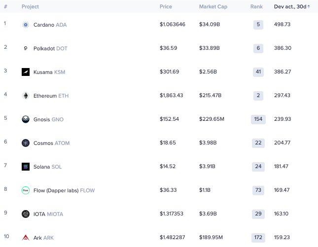Click the Cosmos logo icon
The image size is (318, 247).
coord(26,143)
